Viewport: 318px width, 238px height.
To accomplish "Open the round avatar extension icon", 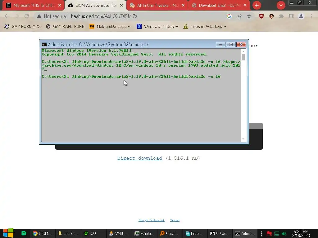I will click(x=271, y=16).
